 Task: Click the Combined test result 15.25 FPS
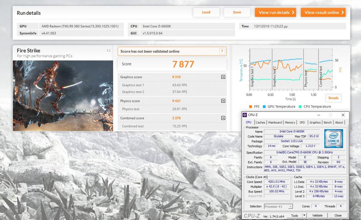[180, 126]
